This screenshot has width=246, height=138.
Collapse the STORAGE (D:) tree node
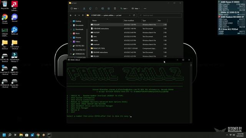[71, 54]
